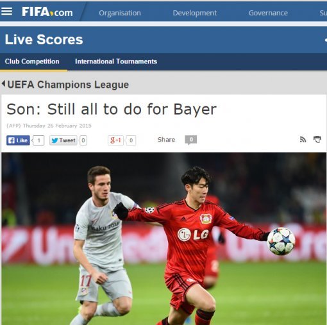This screenshot has height=325, width=327.
Task: Click the UEFA Champions League heading link
Action: click(x=68, y=85)
